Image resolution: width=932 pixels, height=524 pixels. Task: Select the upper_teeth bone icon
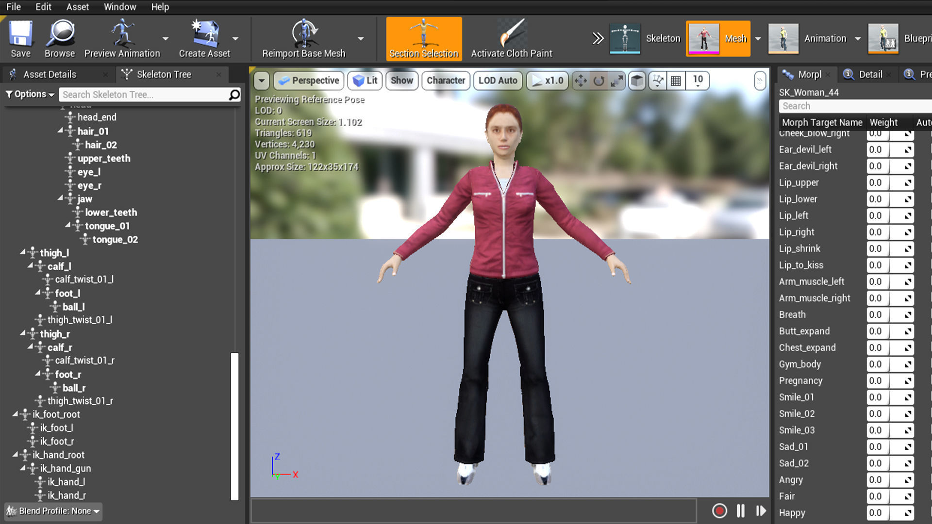coord(70,158)
